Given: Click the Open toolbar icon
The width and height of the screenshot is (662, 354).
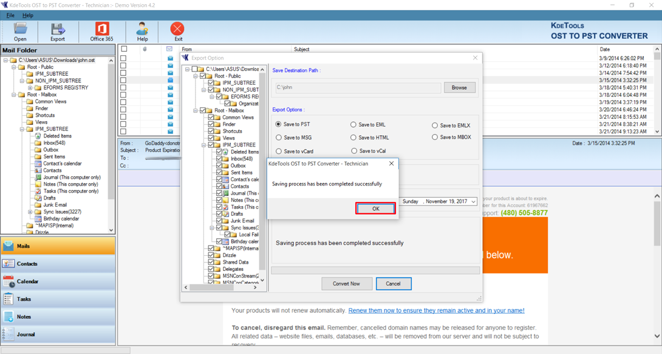Looking at the screenshot, I should (x=20, y=31).
